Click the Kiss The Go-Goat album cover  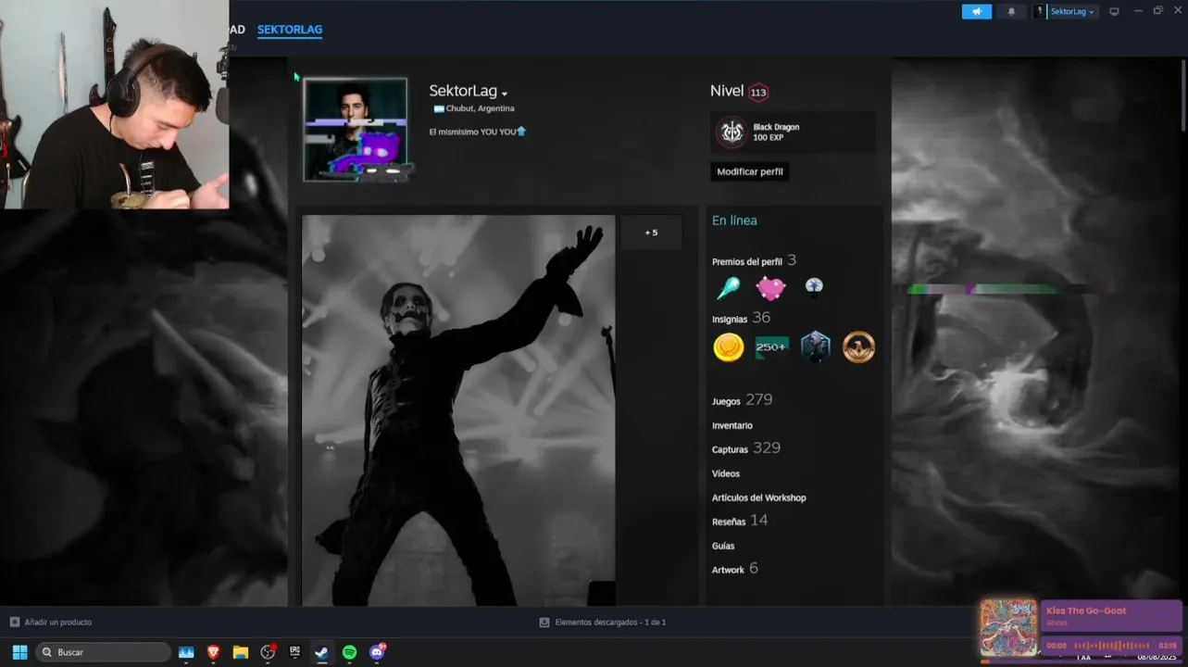click(1008, 628)
